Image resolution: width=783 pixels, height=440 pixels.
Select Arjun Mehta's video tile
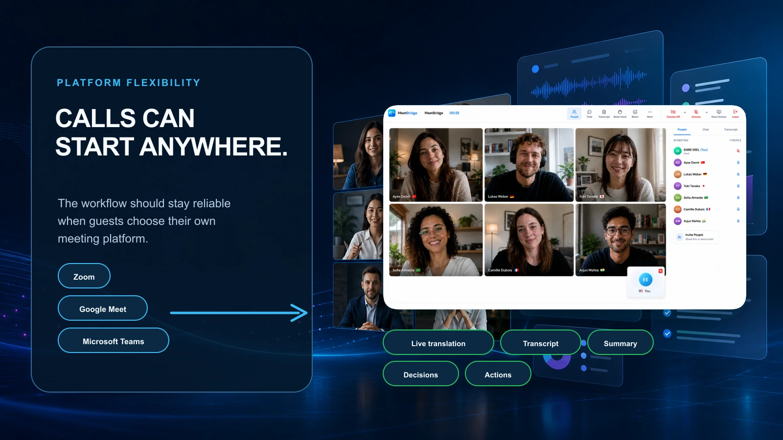621,240
